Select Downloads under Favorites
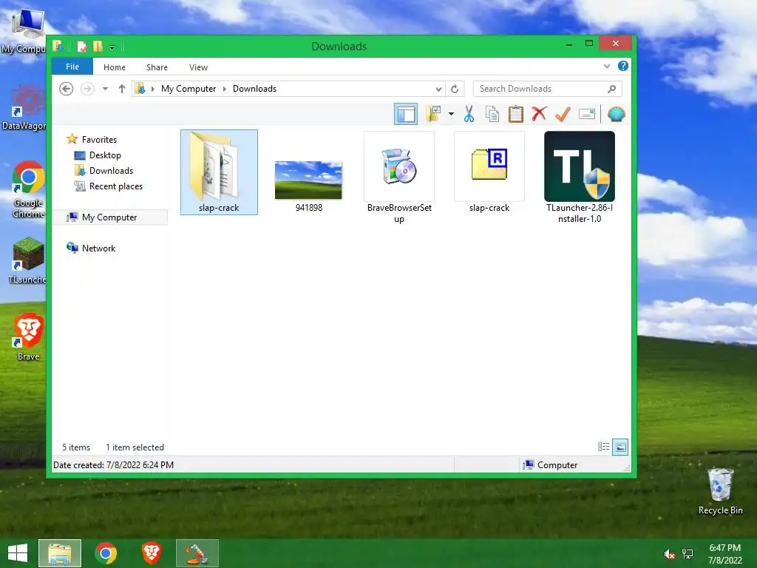Image resolution: width=757 pixels, height=568 pixels. tap(111, 171)
